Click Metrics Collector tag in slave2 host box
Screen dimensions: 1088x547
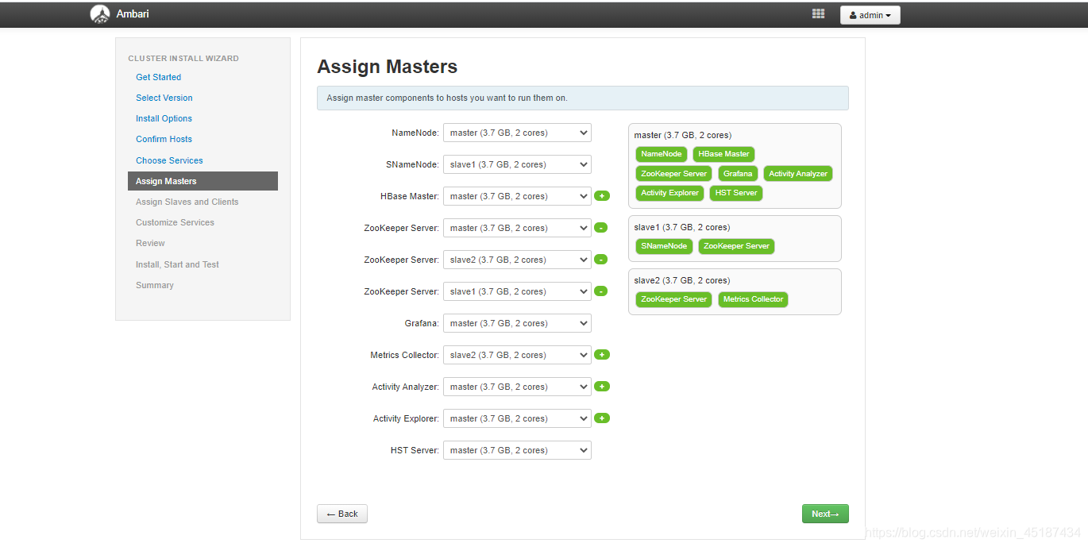[x=753, y=299]
